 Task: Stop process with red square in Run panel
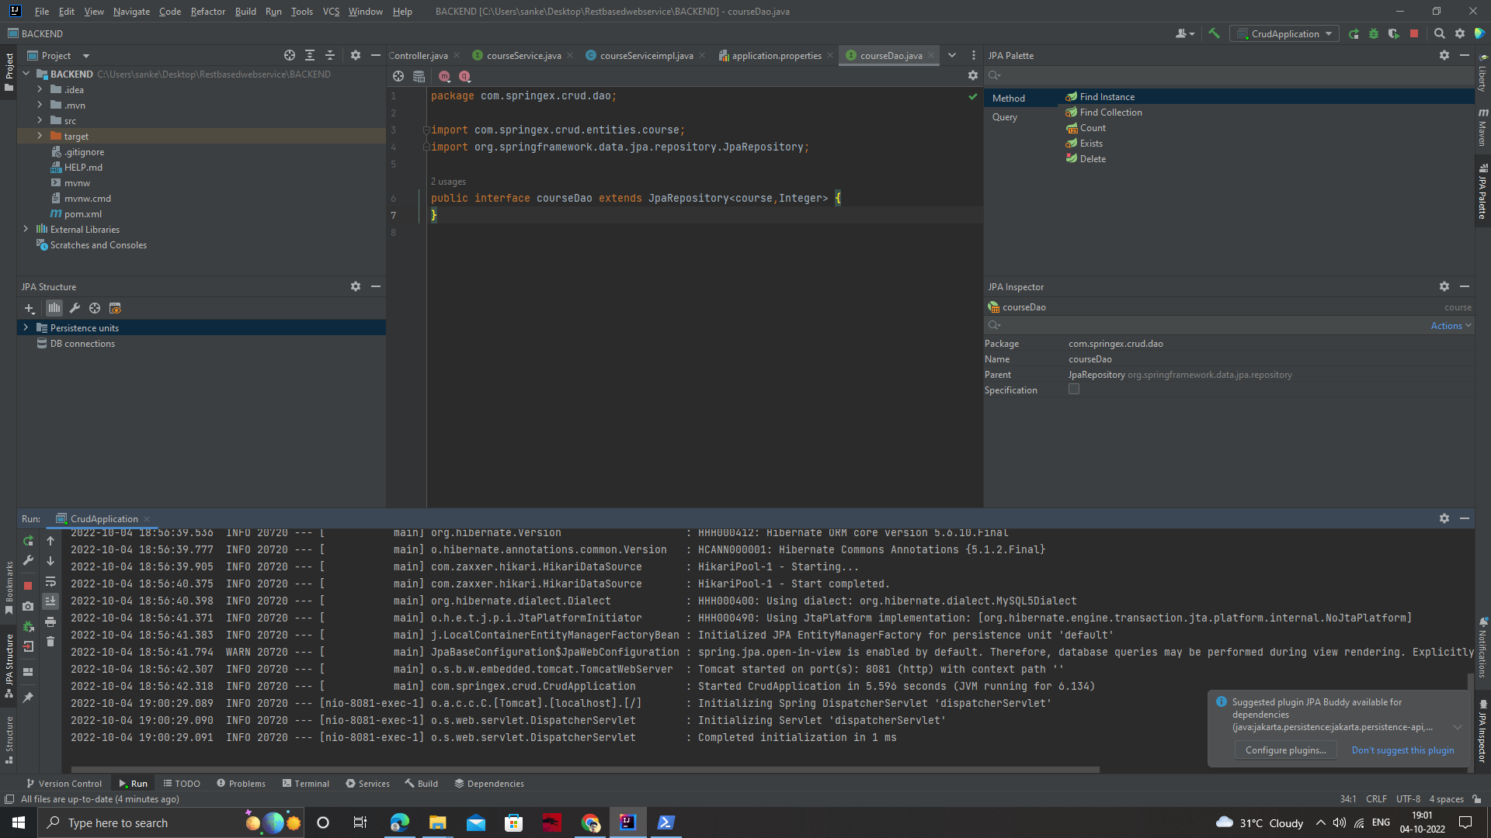(28, 586)
